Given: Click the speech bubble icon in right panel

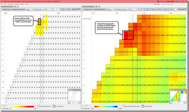Looking at the screenshot, I should point(186,9).
